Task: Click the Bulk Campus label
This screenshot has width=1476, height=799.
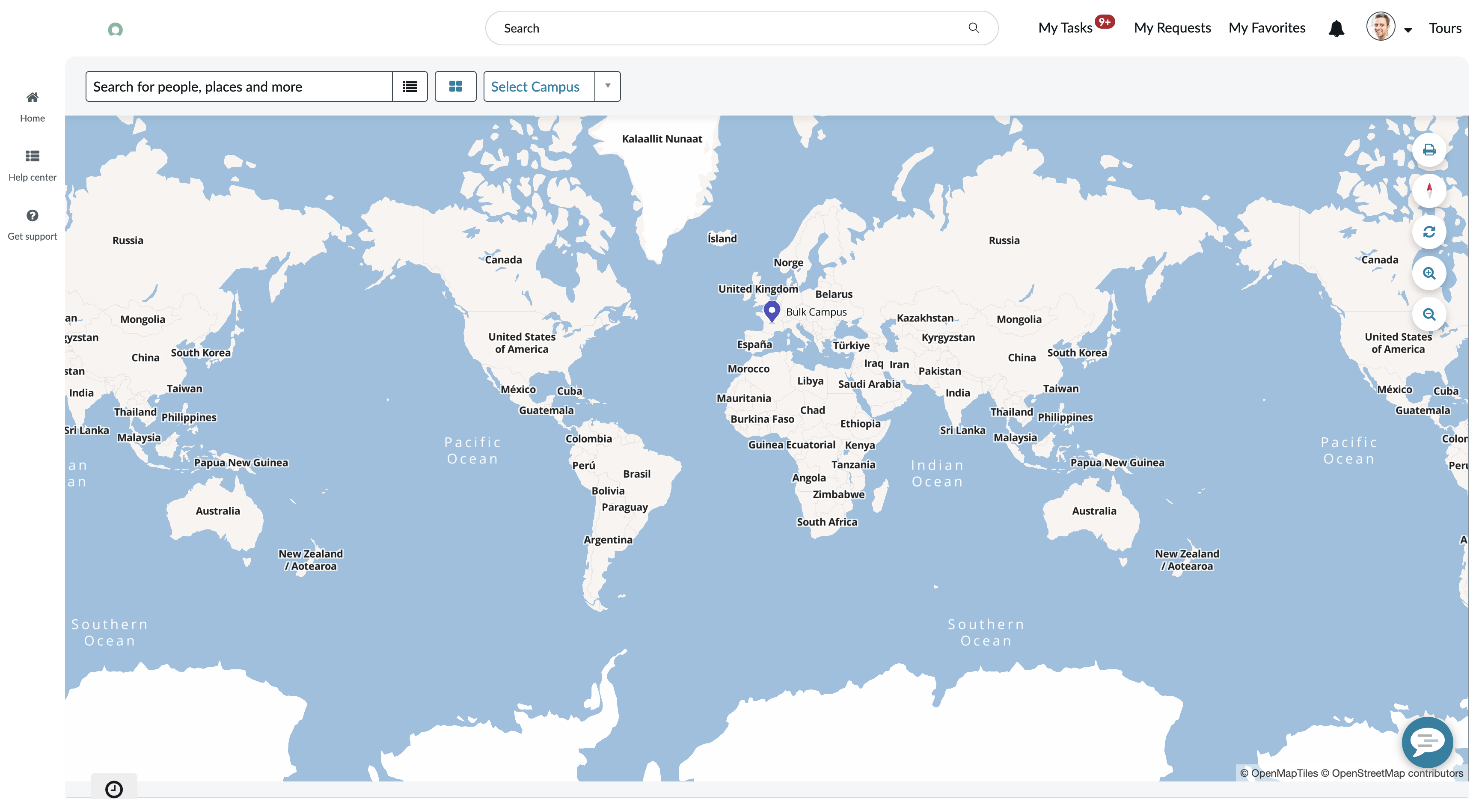Action: click(816, 312)
